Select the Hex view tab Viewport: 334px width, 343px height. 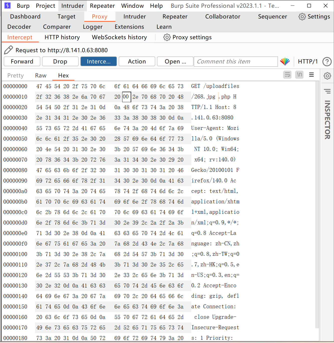point(63,75)
